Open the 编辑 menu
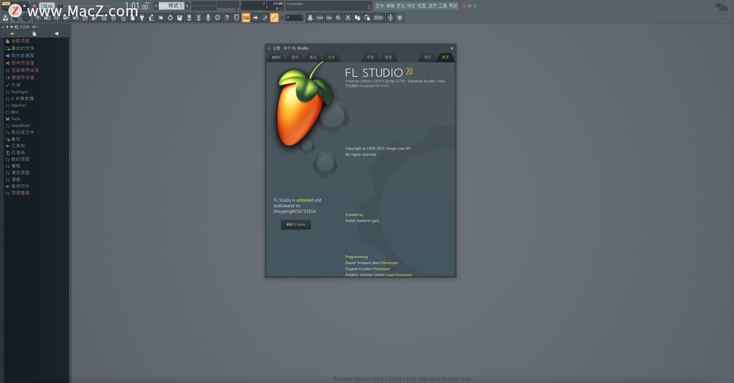The height and width of the screenshot is (383, 734). click(x=390, y=6)
